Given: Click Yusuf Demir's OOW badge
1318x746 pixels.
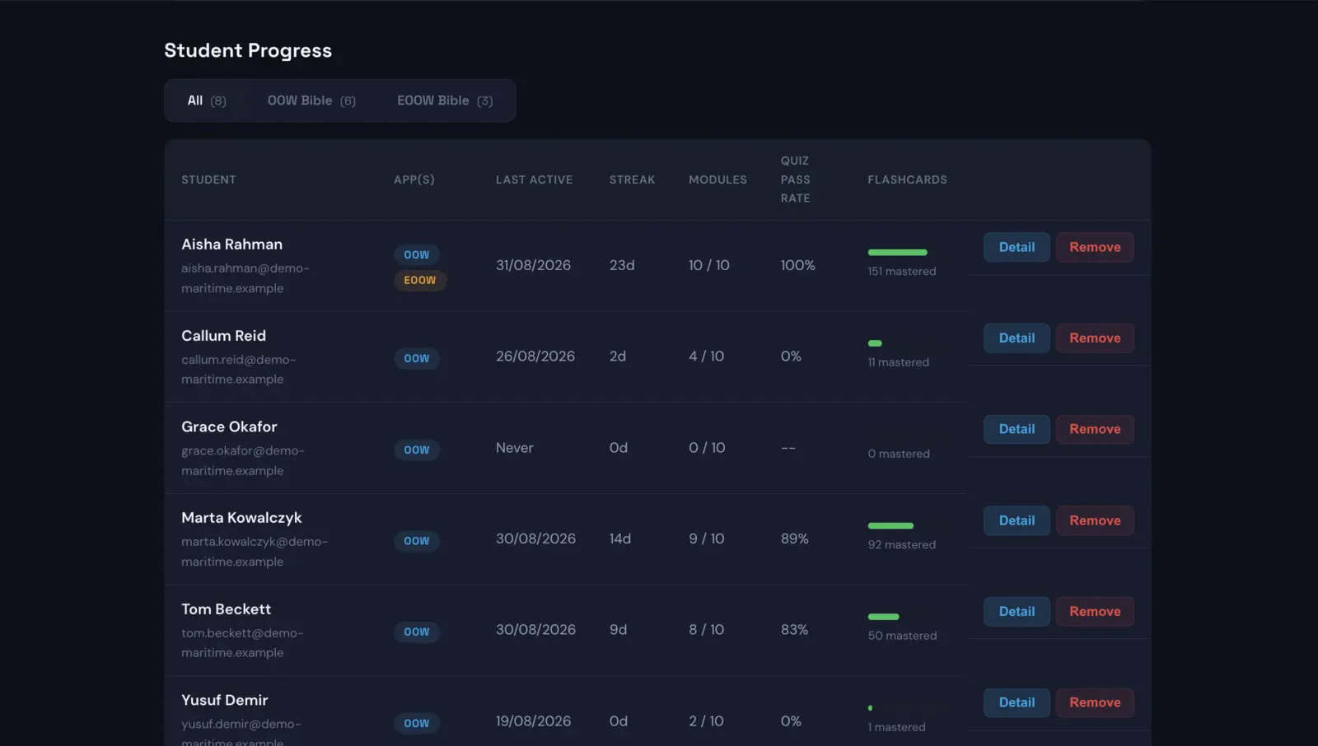Looking at the screenshot, I should (x=417, y=723).
